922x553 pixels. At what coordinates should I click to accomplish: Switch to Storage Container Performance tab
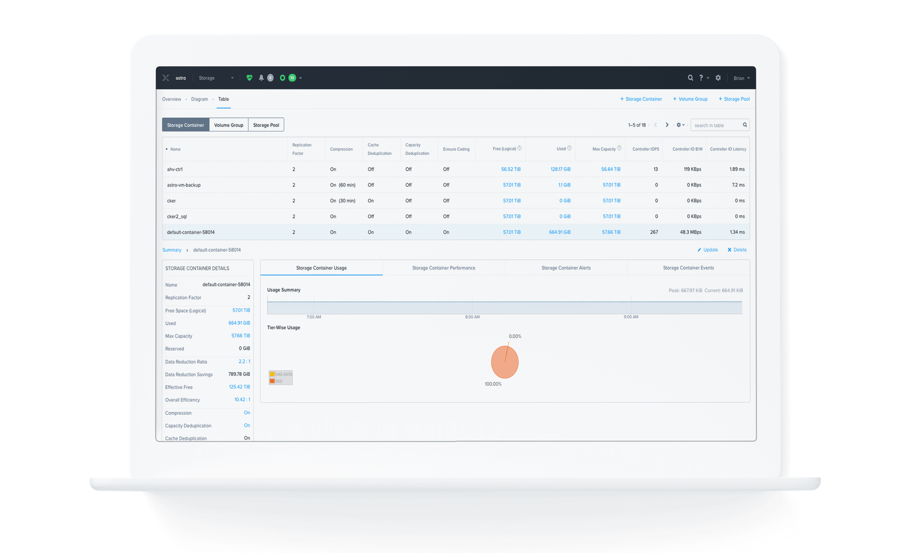(x=443, y=268)
